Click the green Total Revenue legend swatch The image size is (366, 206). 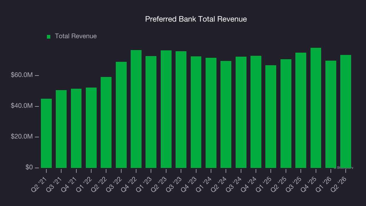[x=49, y=37]
